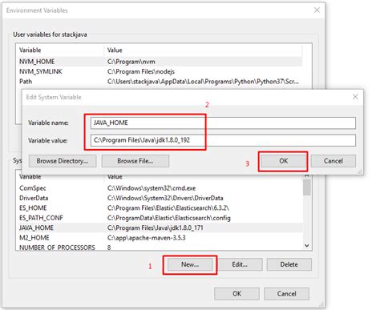Click value C:\Program Files\Elastic\Elasticsearch\6.3.2\

click(168, 208)
